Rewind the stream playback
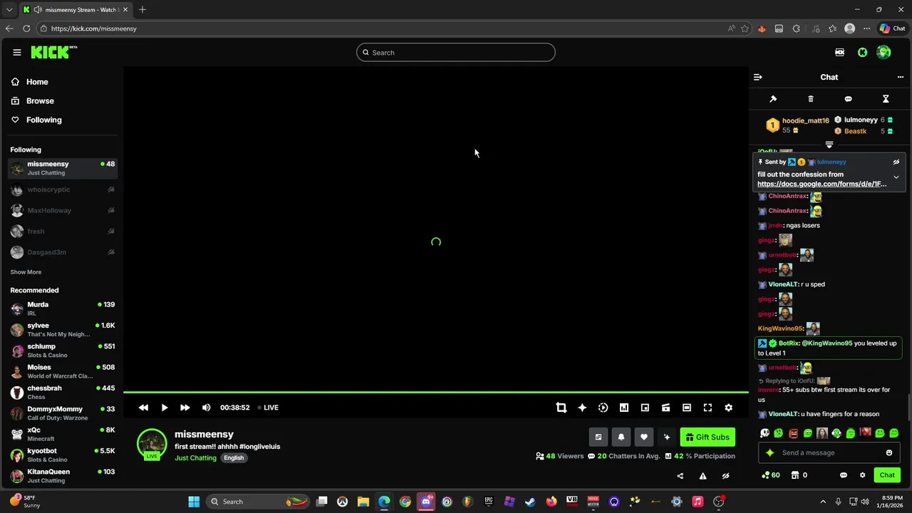 click(143, 408)
